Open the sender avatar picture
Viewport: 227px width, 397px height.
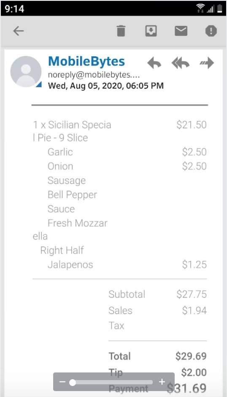pos(26,72)
